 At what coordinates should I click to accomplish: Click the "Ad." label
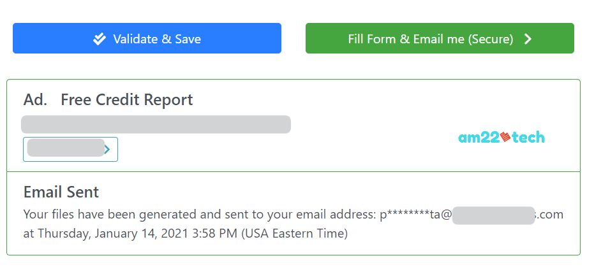pos(35,99)
